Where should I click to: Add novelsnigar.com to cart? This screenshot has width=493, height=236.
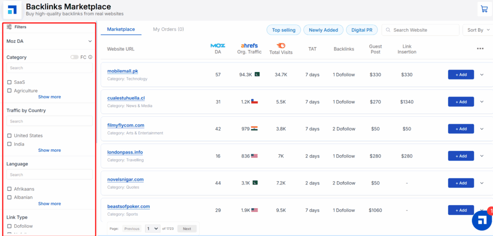461,183
